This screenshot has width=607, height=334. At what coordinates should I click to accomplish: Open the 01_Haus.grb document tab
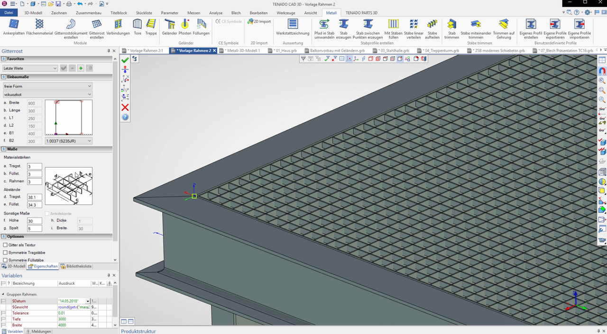click(x=285, y=50)
